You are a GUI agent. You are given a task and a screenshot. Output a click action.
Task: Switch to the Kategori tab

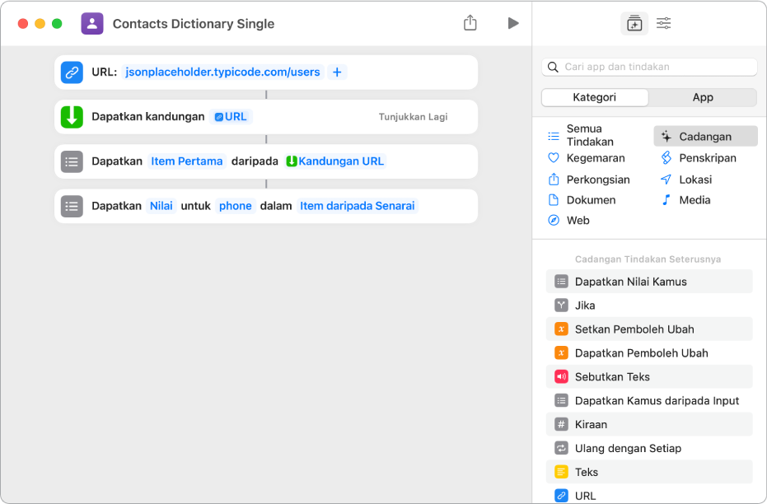[x=595, y=97]
